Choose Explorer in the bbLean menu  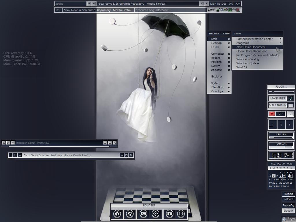pyautogui.click(x=219, y=76)
